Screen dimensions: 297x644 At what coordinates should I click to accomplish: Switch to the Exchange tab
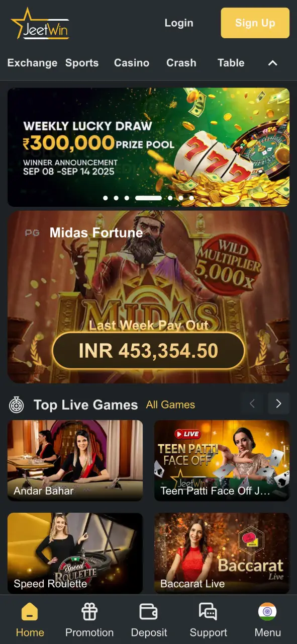point(32,63)
